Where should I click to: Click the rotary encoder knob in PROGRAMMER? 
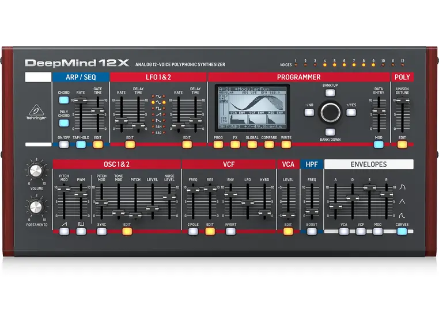330,112
